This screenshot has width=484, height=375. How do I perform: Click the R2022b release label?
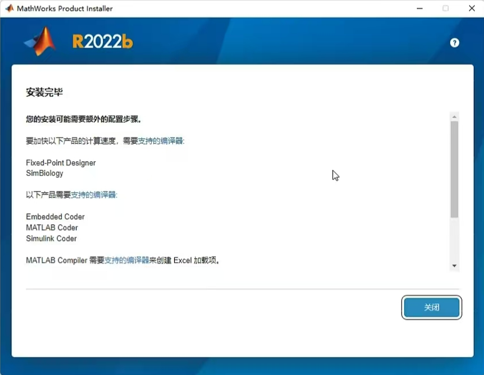103,41
